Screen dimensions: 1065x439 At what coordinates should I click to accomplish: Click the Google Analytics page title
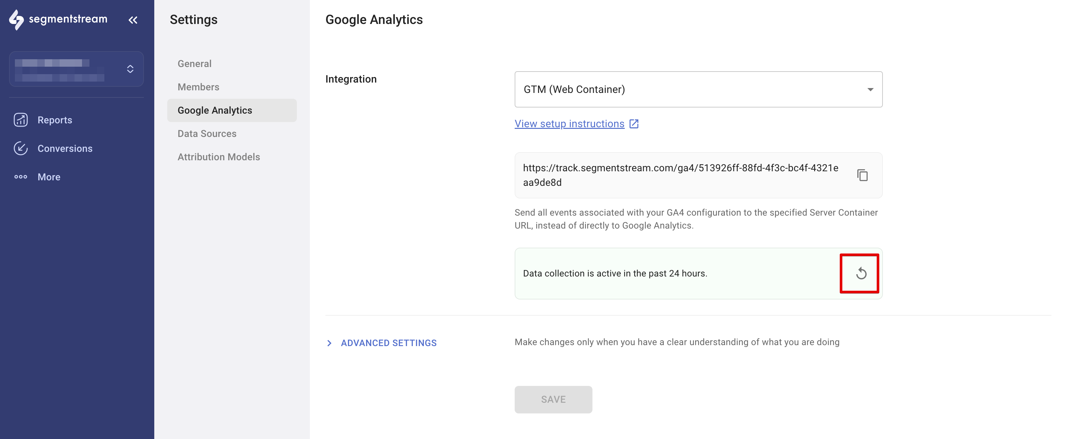[374, 20]
